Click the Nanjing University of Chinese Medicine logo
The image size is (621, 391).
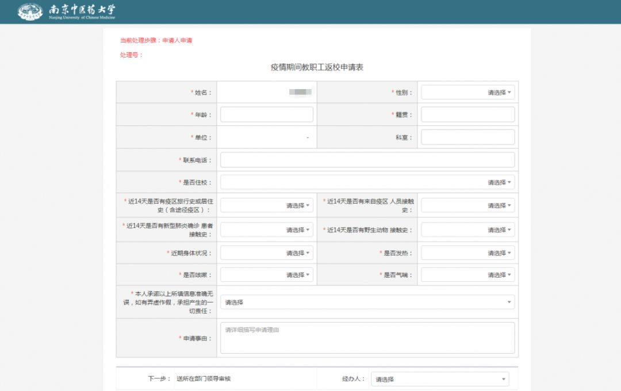tap(66, 11)
